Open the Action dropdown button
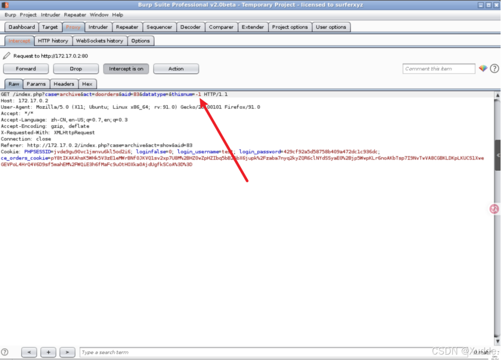 [176, 69]
